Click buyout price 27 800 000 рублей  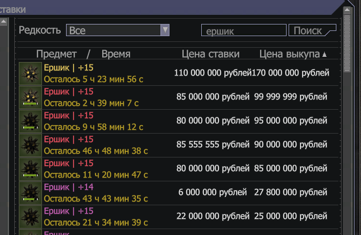pyautogui.click(x=290, y=192)
